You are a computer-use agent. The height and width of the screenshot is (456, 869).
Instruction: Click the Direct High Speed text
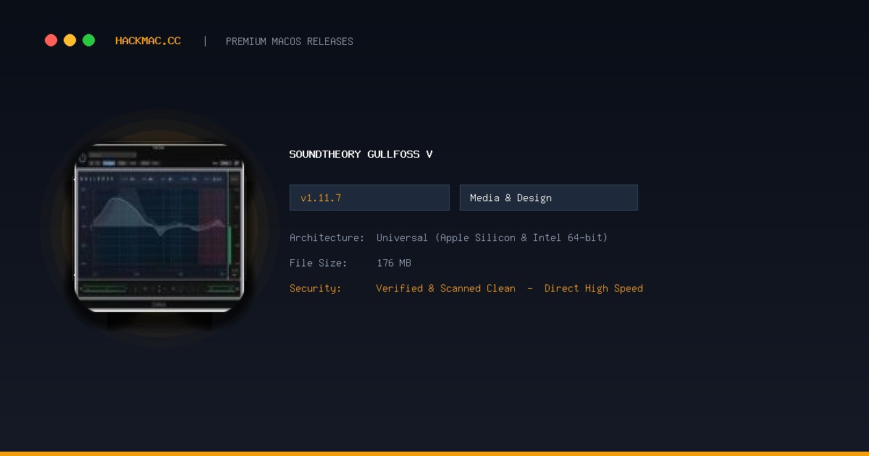click(594, 288)
